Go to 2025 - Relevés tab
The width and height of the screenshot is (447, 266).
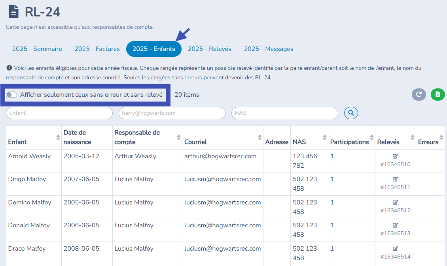[x=209, y=49]
